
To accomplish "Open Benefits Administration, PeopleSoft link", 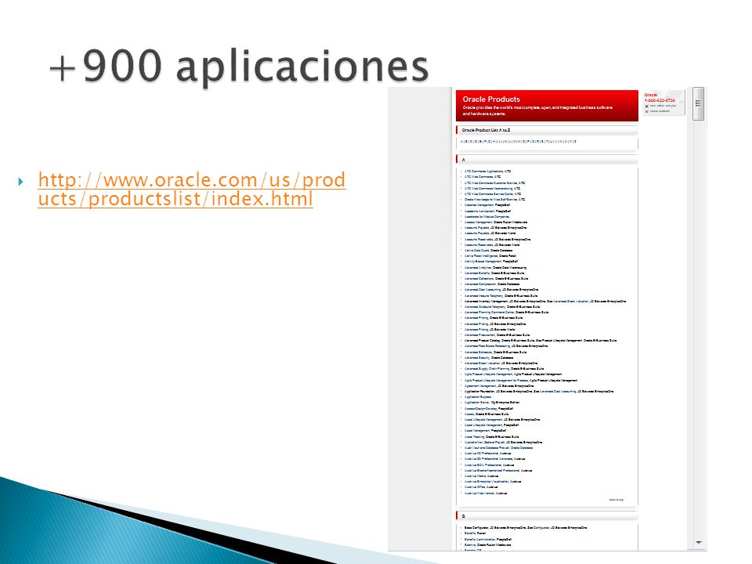I will [488, 539].
